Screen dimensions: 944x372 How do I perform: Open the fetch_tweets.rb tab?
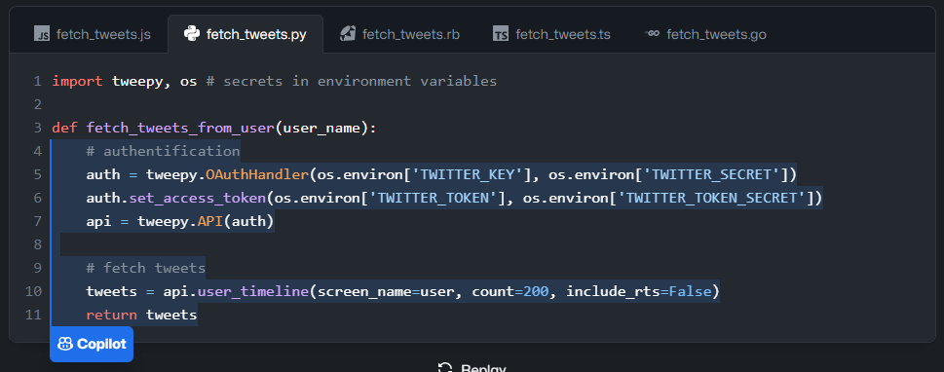click(x=399, y=34)
